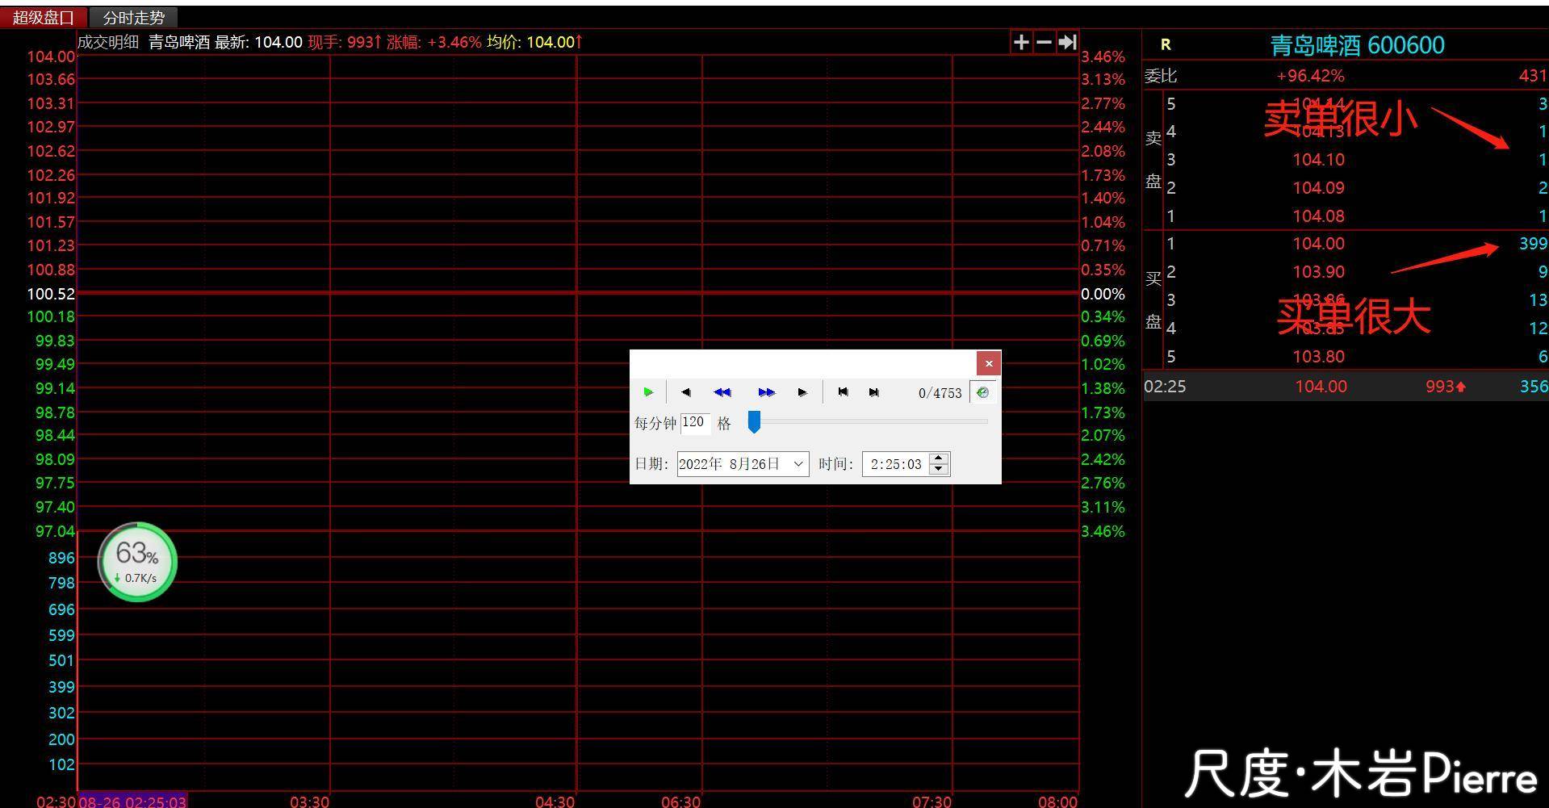Click the R marker beside stock name

(1165, 45)
